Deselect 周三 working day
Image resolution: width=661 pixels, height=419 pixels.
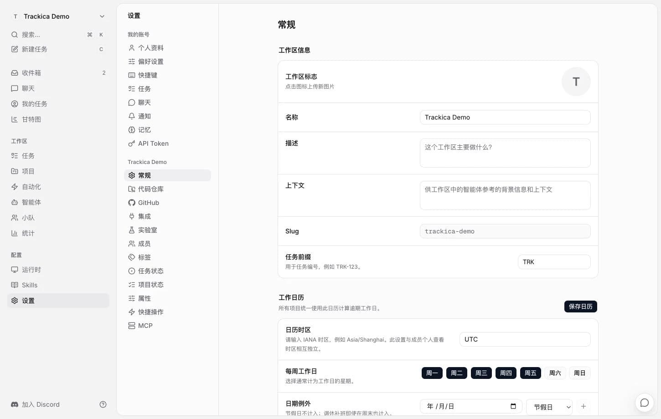coord(481,373)
